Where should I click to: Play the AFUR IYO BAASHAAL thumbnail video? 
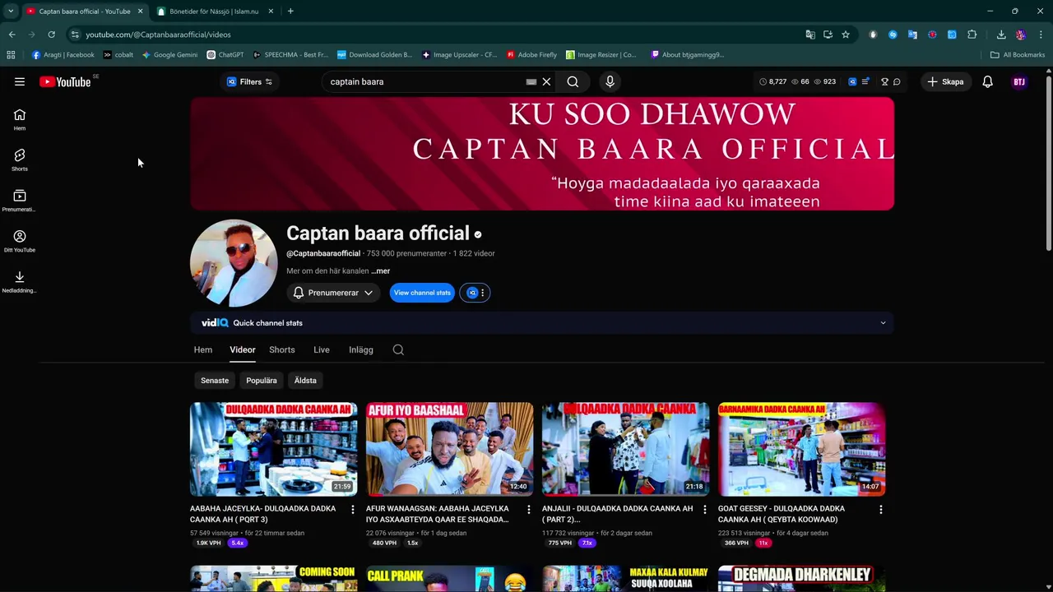(x=450, y=449)
